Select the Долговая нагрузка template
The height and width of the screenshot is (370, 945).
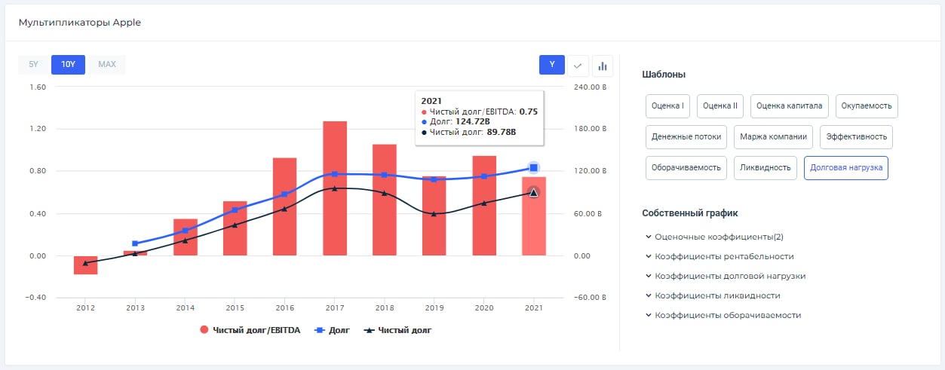click(846, 168)
